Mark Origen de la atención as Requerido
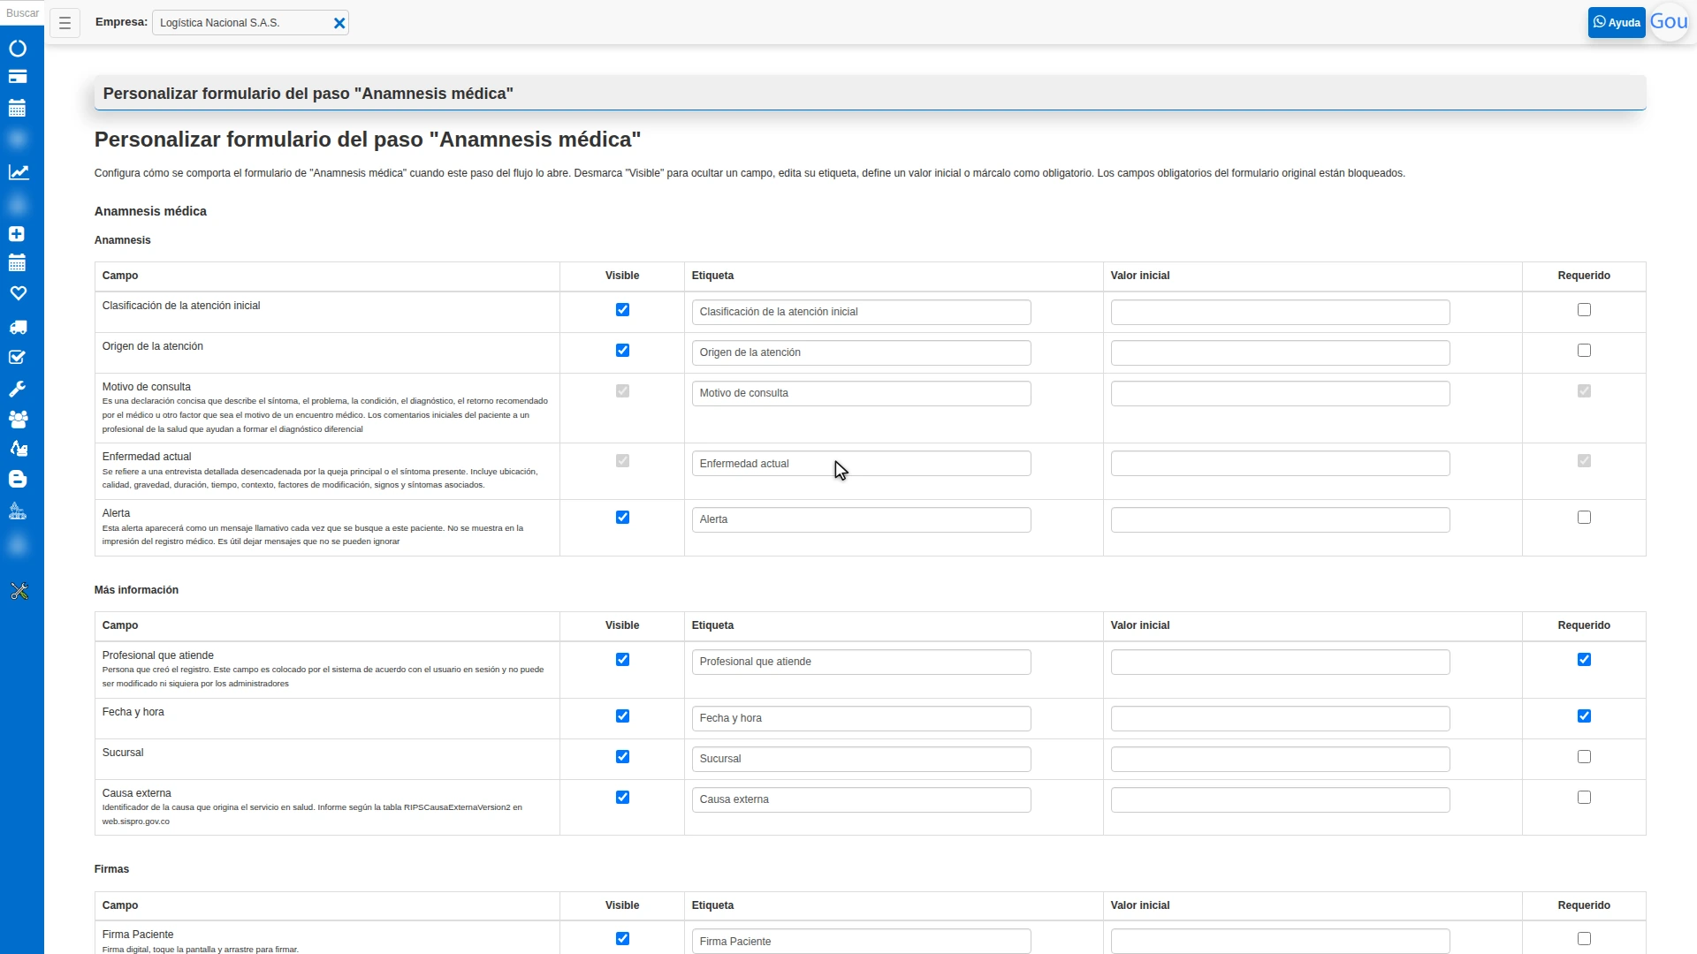The height and width of the screenshot is (954, 1697). coord(1584,351)
